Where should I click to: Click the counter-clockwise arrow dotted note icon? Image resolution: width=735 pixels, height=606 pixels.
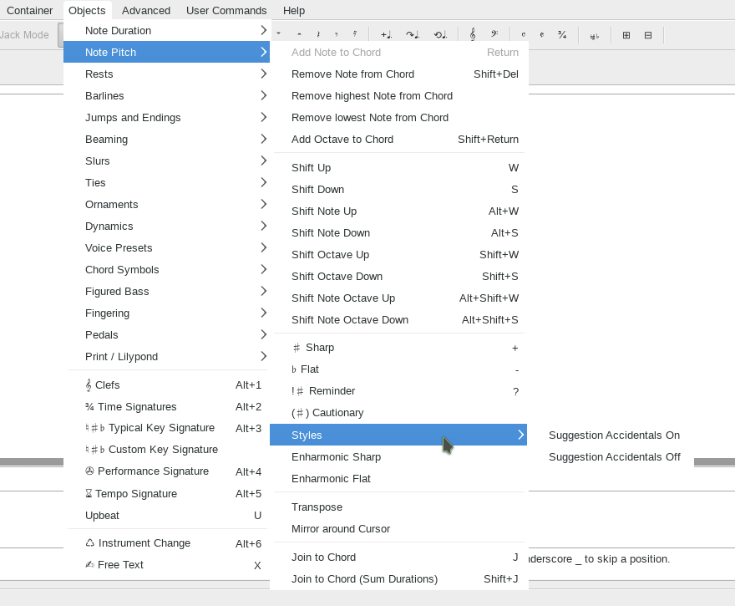click(x=440, y=35)
